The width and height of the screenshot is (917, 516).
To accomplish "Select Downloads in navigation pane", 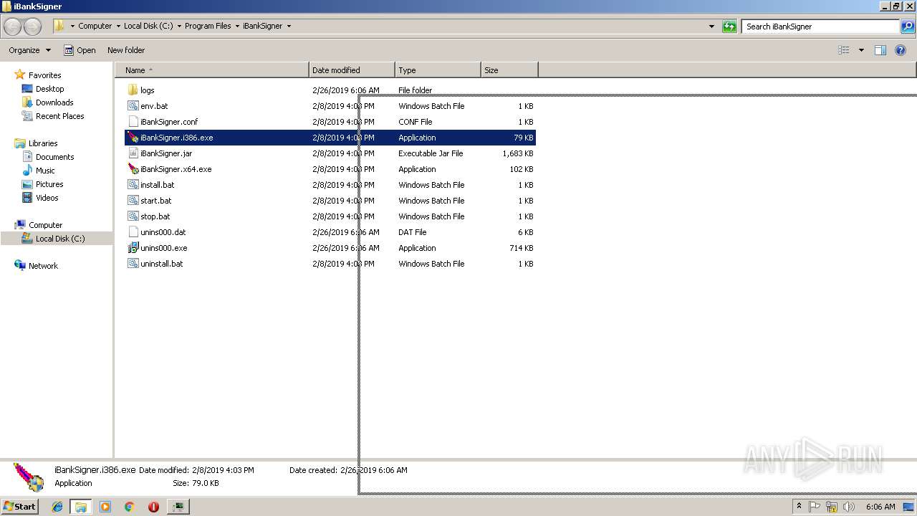I will (54, 102).
